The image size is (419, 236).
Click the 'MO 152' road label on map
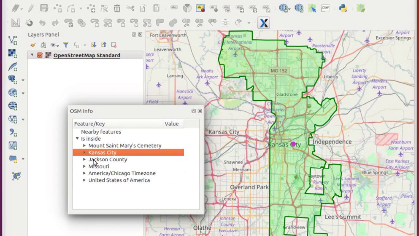[279, 70]
